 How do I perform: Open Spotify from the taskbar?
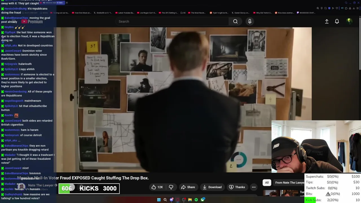pyautogui.click(x=196, y=200)
